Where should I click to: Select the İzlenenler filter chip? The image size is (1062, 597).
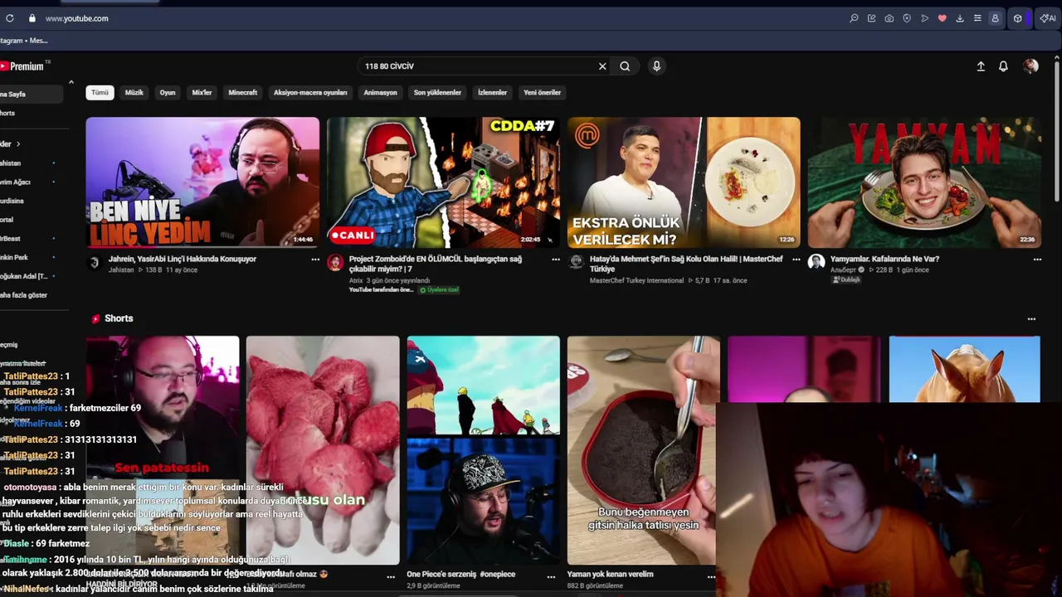point(492,93)
